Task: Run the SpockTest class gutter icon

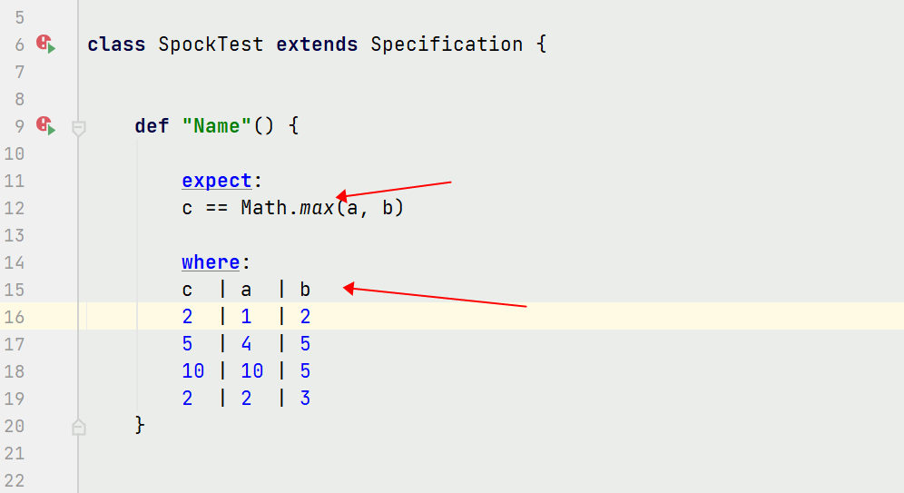Action: [45, 44]
